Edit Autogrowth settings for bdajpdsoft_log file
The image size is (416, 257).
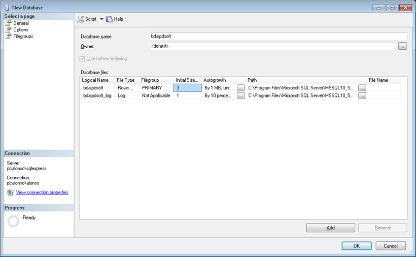[x=240, y=95]
